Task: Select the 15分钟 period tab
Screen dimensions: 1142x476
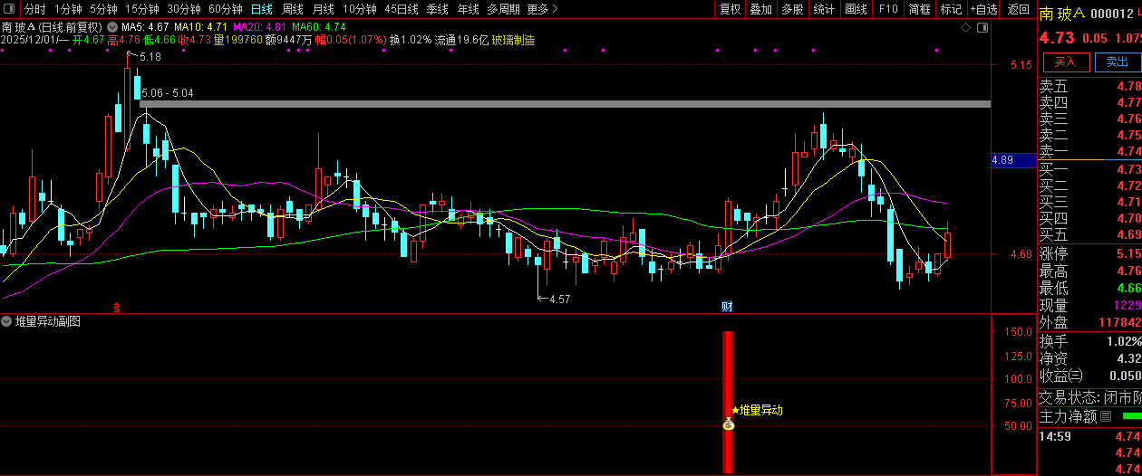Action: click(x=142, y=9)
